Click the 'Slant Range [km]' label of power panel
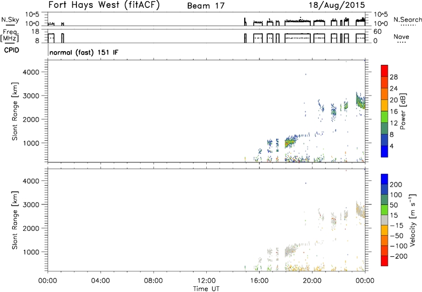The image size is (422, 292). coord(15,111)
